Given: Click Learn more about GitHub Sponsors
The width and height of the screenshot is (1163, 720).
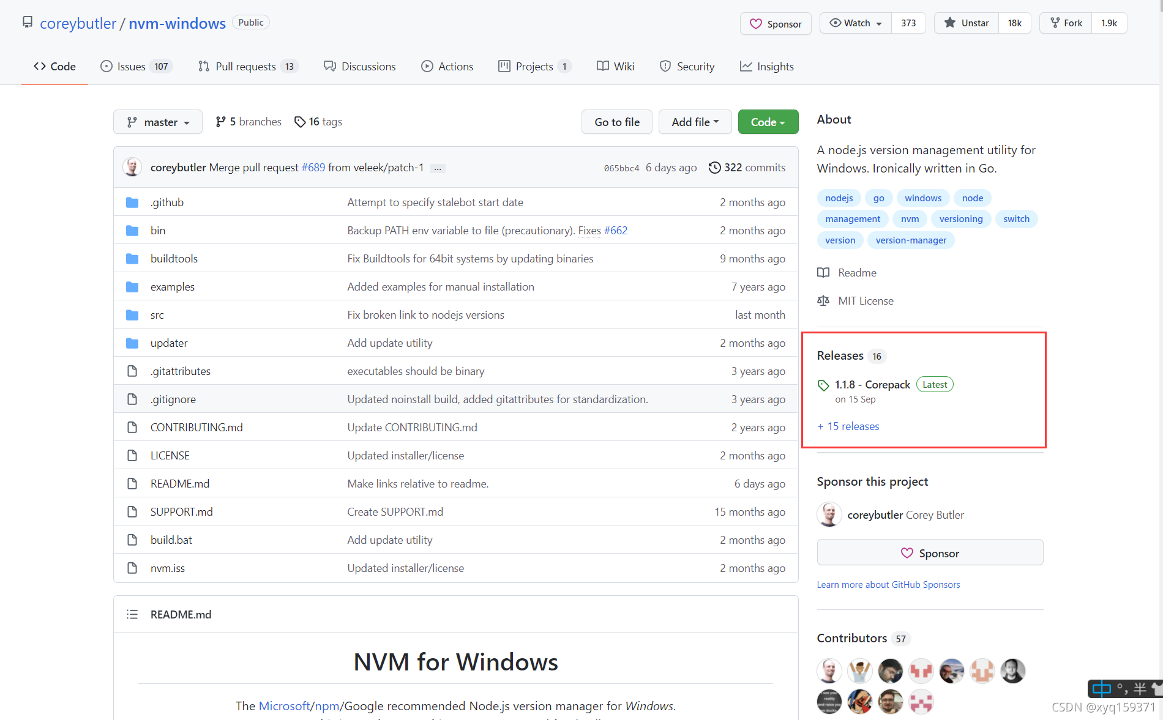Looking at the screenshot, I should tap(888, 585).
